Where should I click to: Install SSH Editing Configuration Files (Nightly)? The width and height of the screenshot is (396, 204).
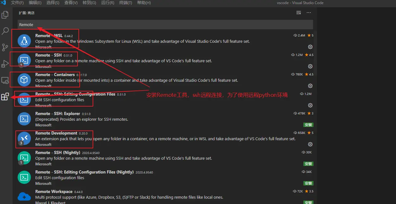(x=308, y=183)
